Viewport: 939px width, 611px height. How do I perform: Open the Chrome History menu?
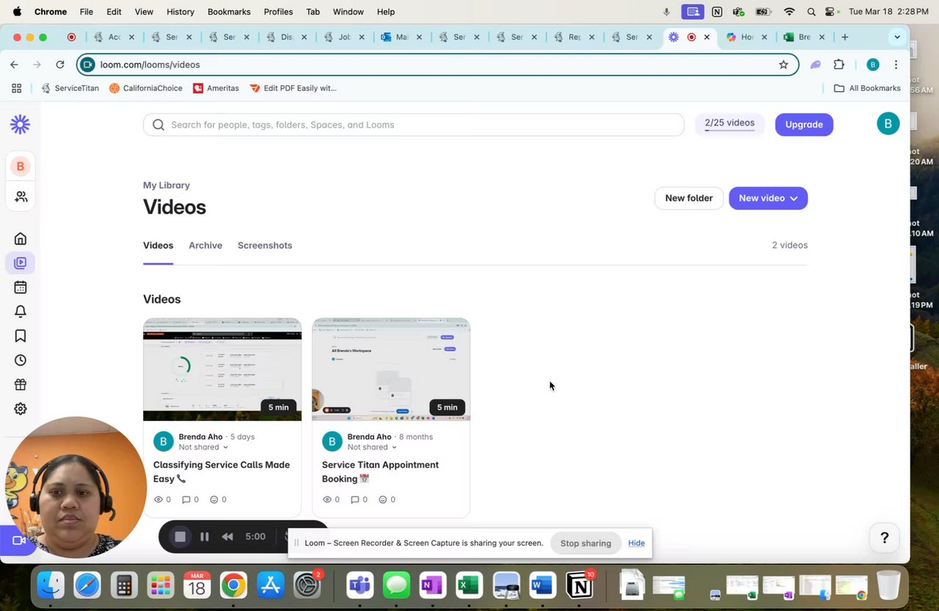180,12
